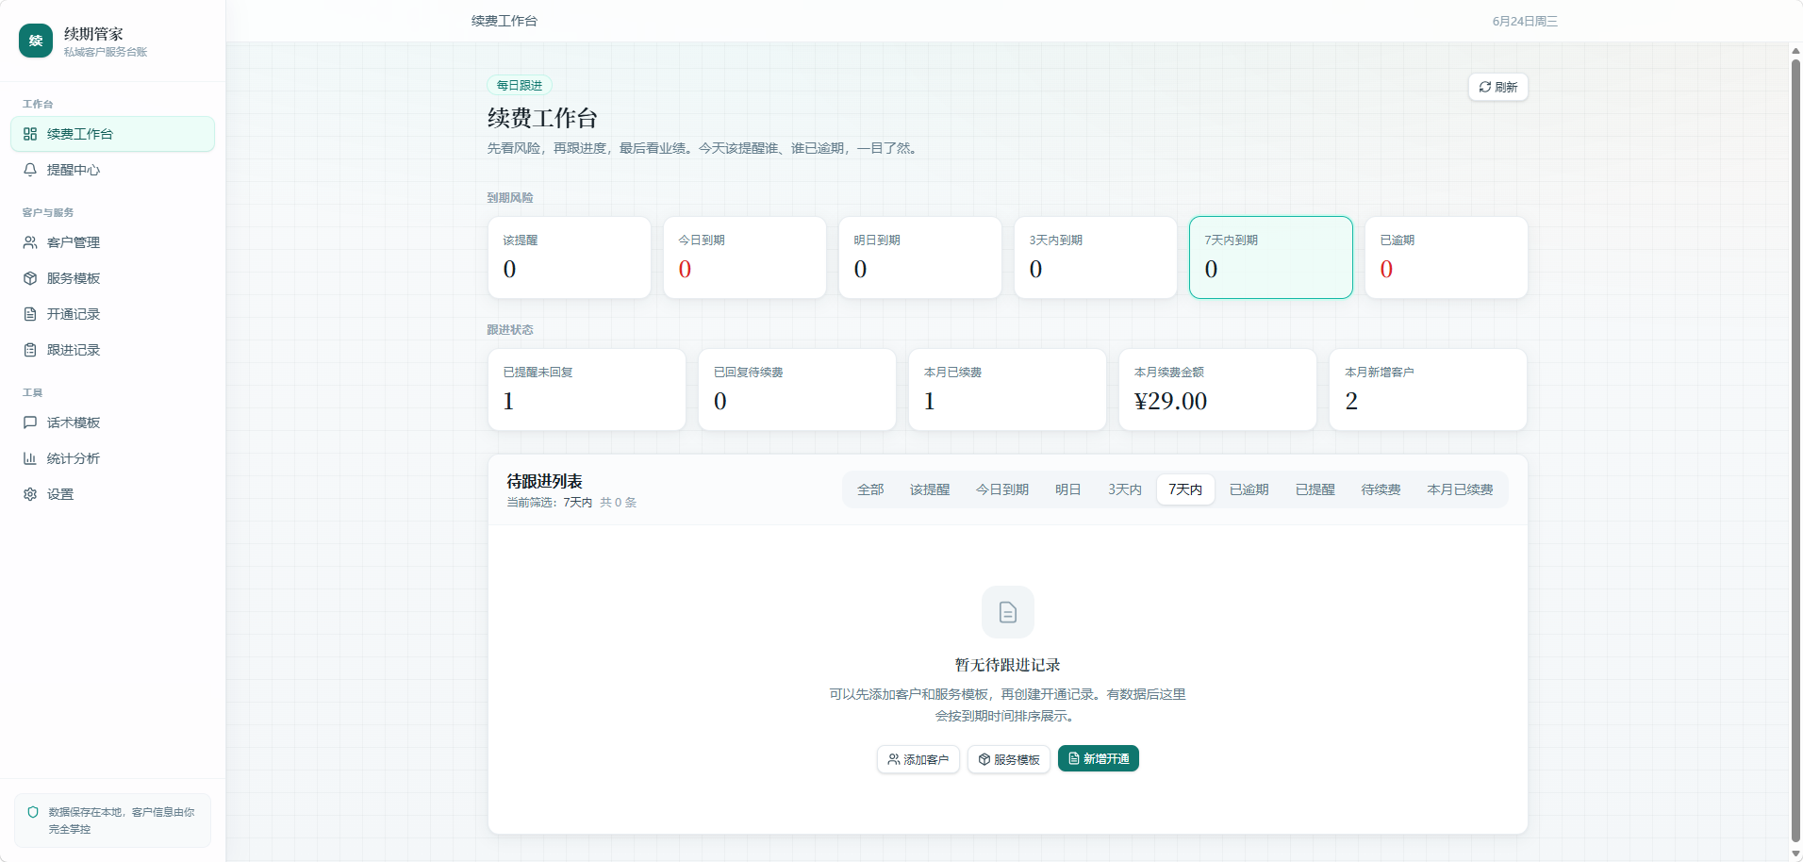Select the 本月已续费 filter tab
This screenshot has width=1803, height=862.
1461,489
